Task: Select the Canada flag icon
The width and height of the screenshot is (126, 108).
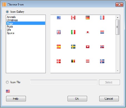Action: coord(73,18)
